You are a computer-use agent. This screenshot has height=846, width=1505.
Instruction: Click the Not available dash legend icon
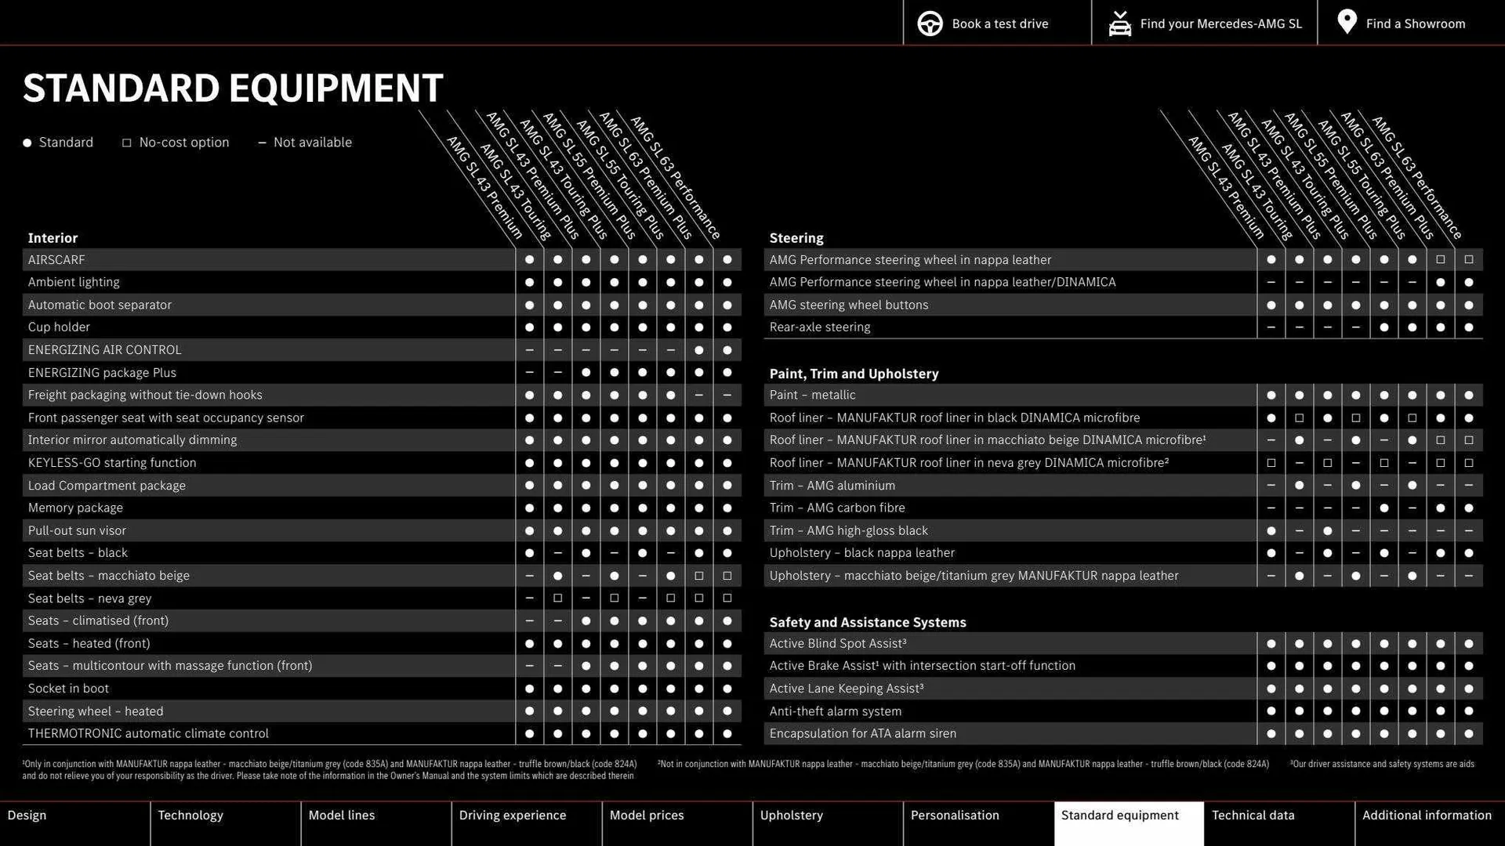coord(262,143)
